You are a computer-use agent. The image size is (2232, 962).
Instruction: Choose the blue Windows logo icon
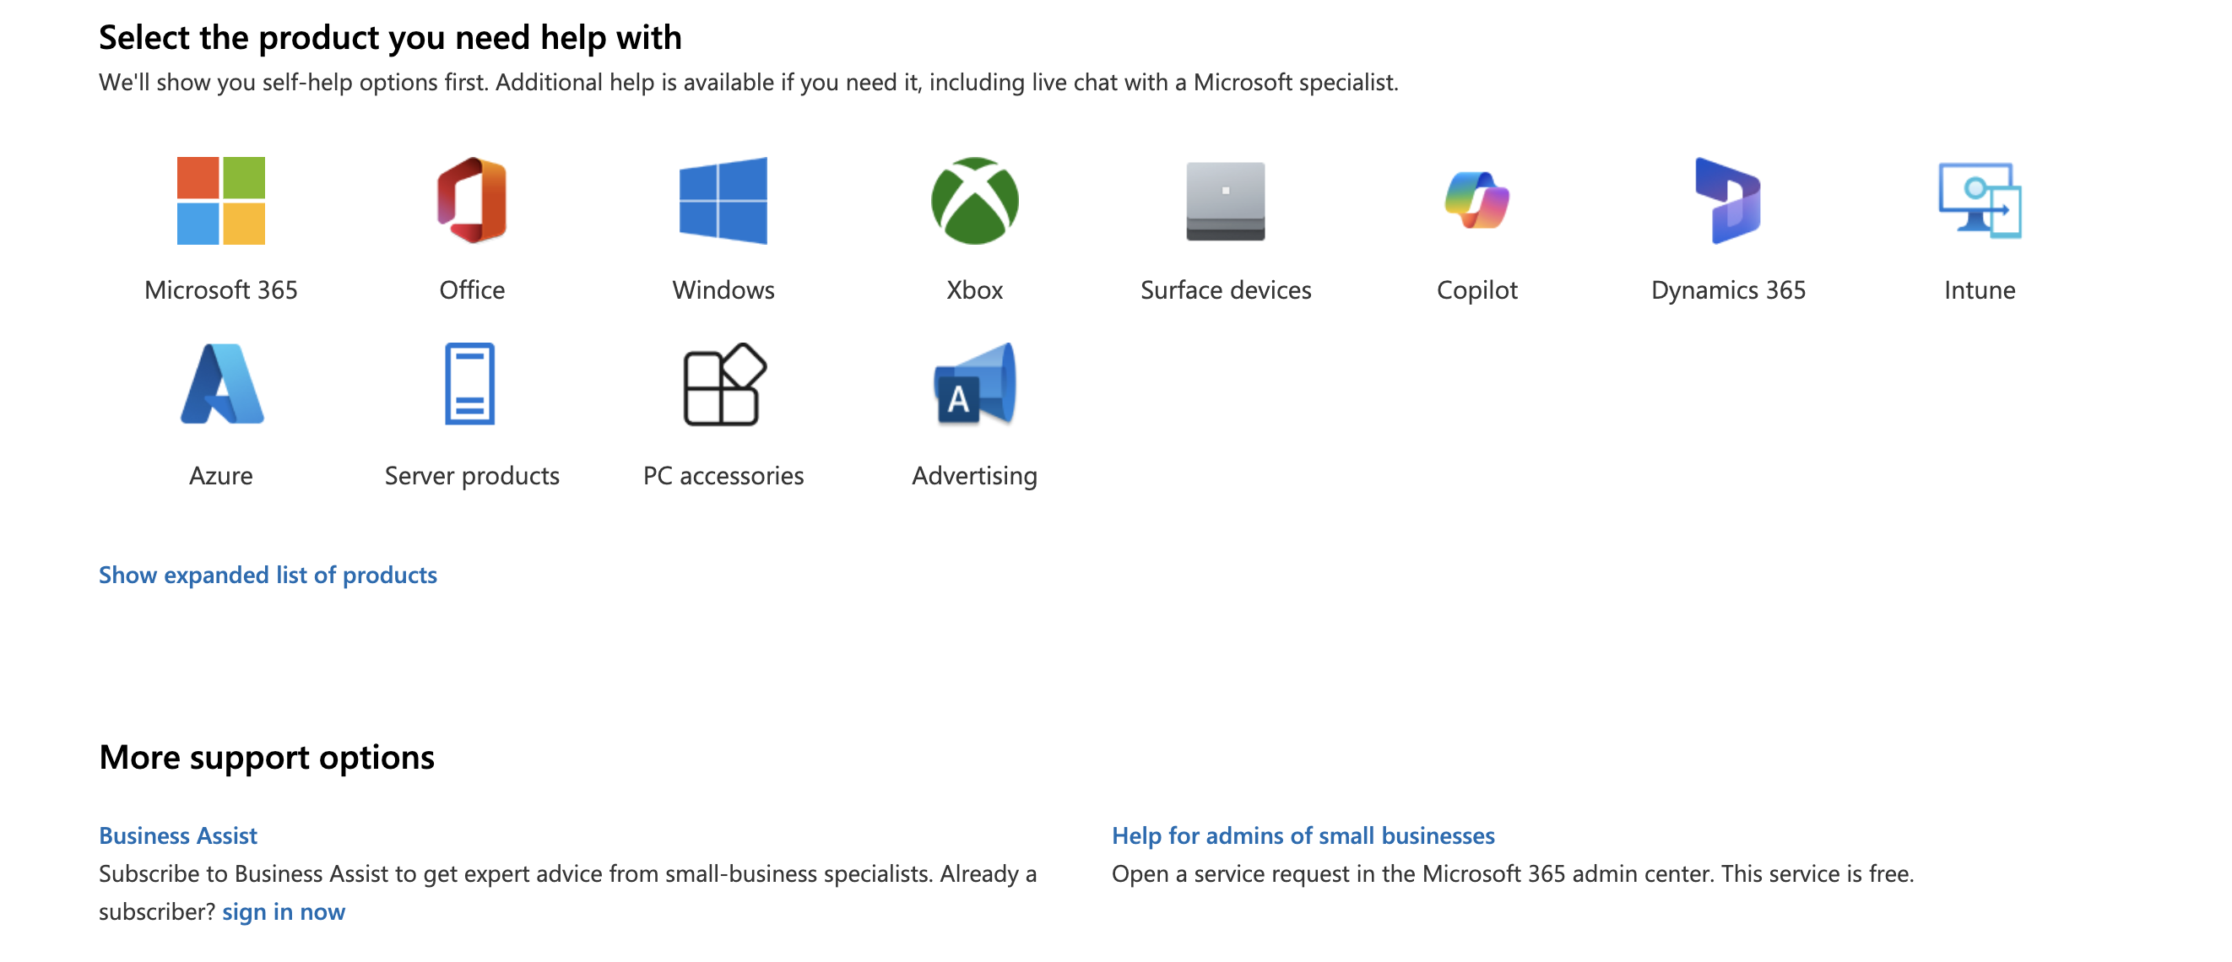pos(723,201)
